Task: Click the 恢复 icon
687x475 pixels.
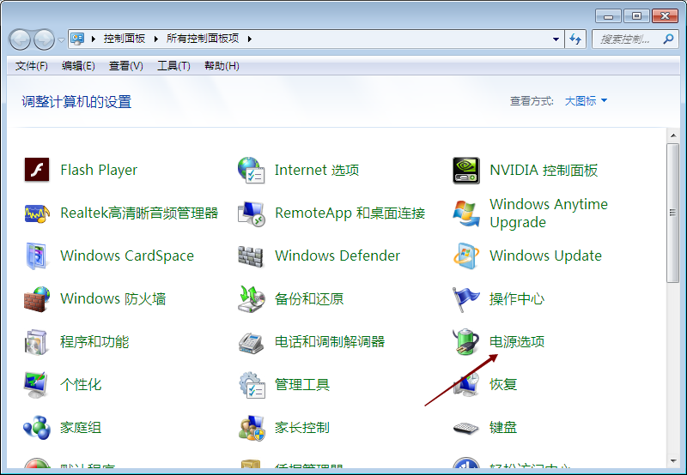Action: [x=466, y=385]
